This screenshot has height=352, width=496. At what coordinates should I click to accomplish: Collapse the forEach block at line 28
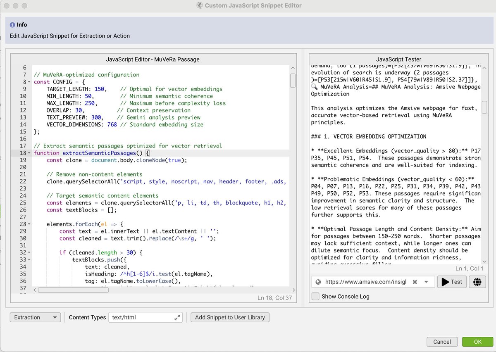[x=29, y=224]
